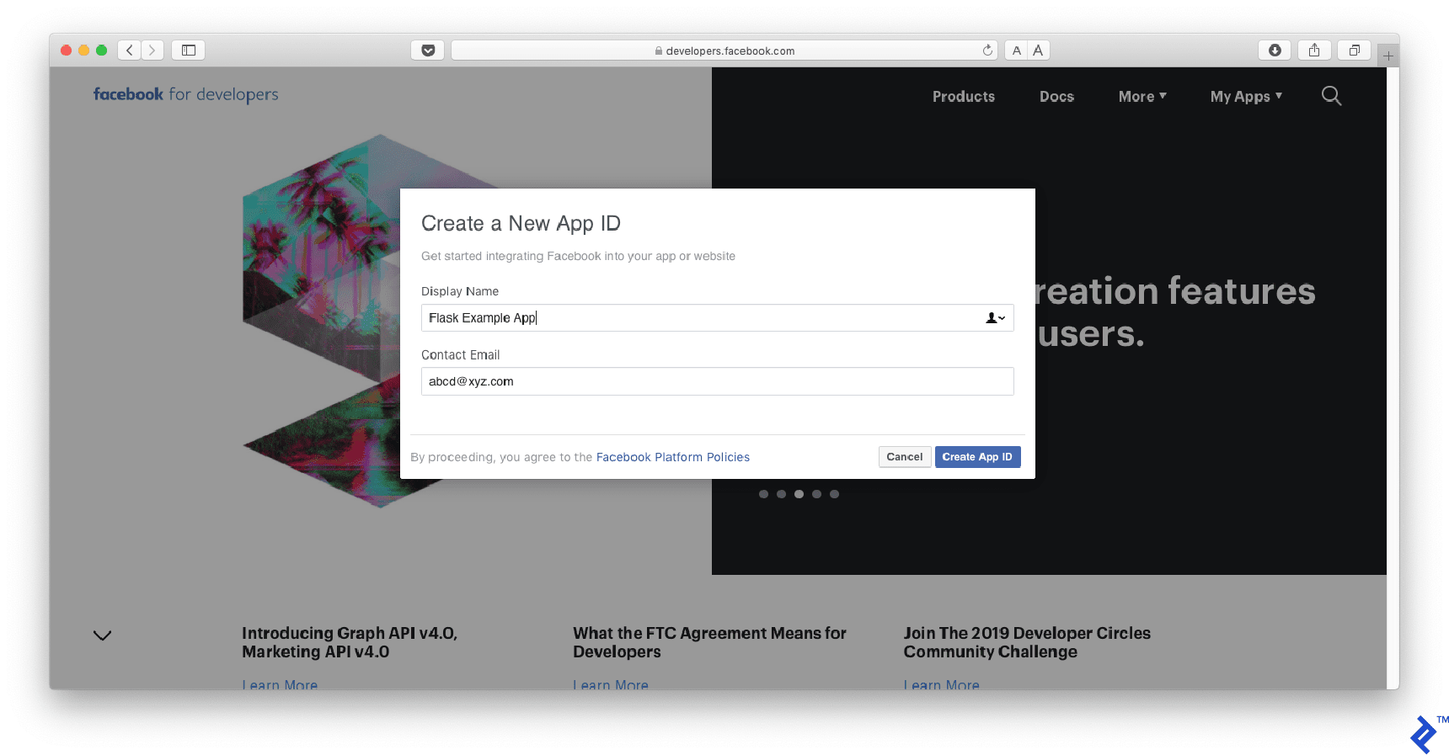The image size is (1449, 755).
Task: Cancel the new app dialog
Action: [x=905, y=457]
